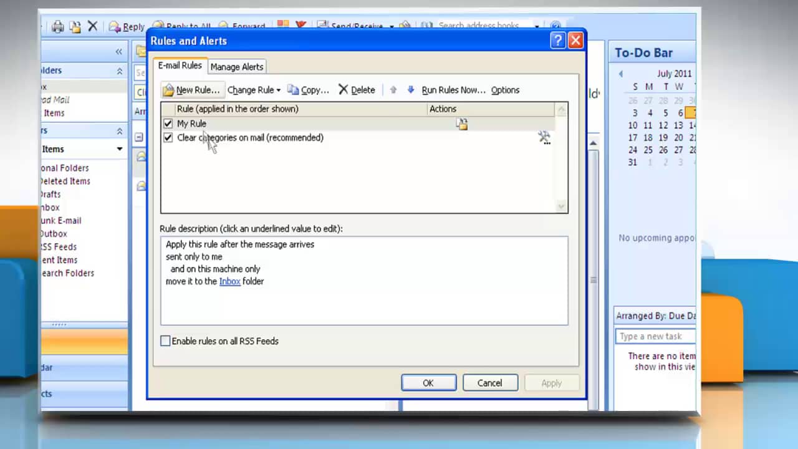Screen dimensions: 798x449
Task: Open the Drafts folder in navigation pane
Action: tap(50, 194)
